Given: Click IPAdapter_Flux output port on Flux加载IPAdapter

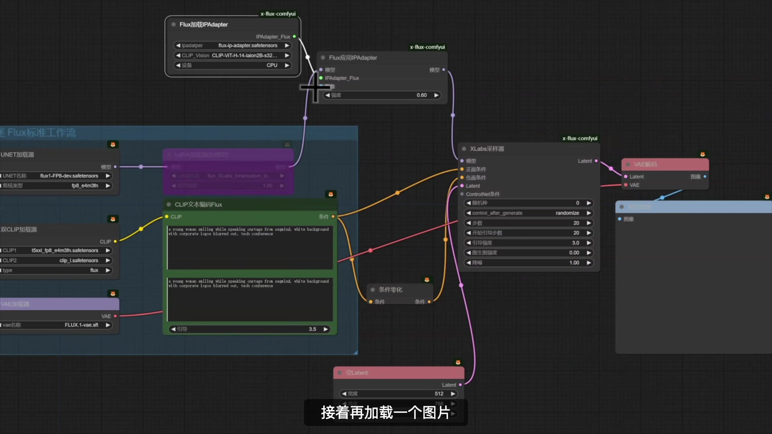Looking at the screenshot, I should [294, 37].
